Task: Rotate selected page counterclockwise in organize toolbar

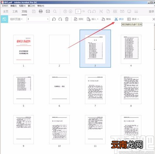Action: [x=54, y=19]
